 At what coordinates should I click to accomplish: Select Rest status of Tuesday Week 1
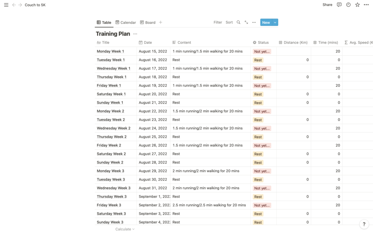point(258,60)
